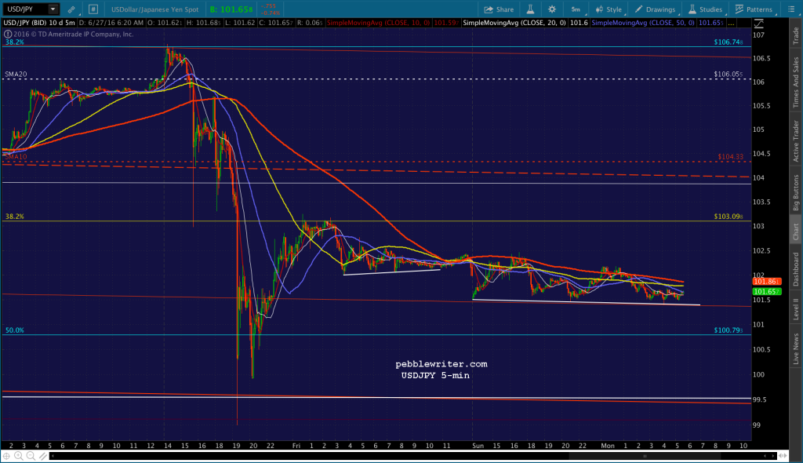
Task: Open the Style menu
Action: click(609, 9)
